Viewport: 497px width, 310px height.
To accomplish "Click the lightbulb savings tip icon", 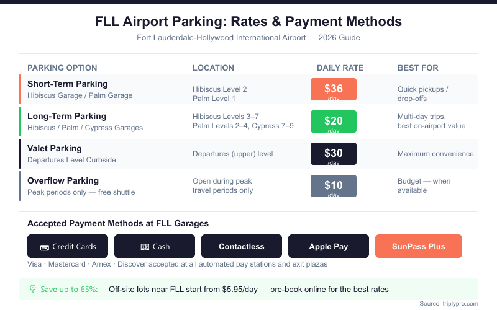I will pyautogui.click(x=33, y=289).
